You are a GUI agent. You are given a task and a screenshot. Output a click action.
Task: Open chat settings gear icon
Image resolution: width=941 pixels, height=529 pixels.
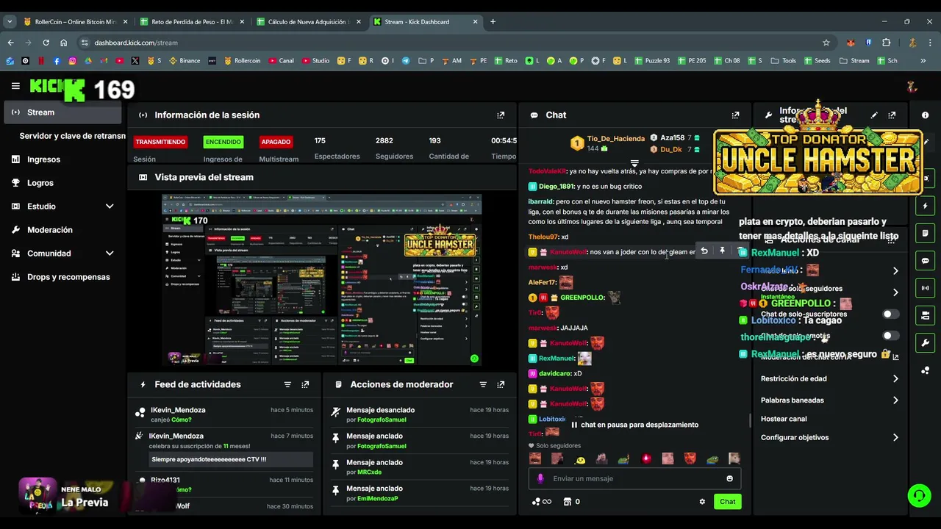702,502
